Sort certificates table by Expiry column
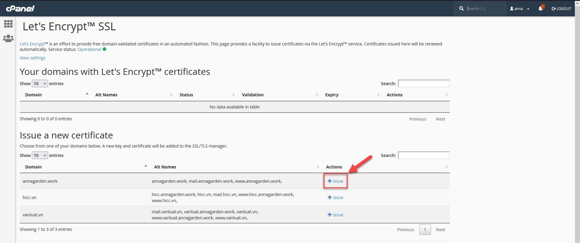 [x=332, y=95]
